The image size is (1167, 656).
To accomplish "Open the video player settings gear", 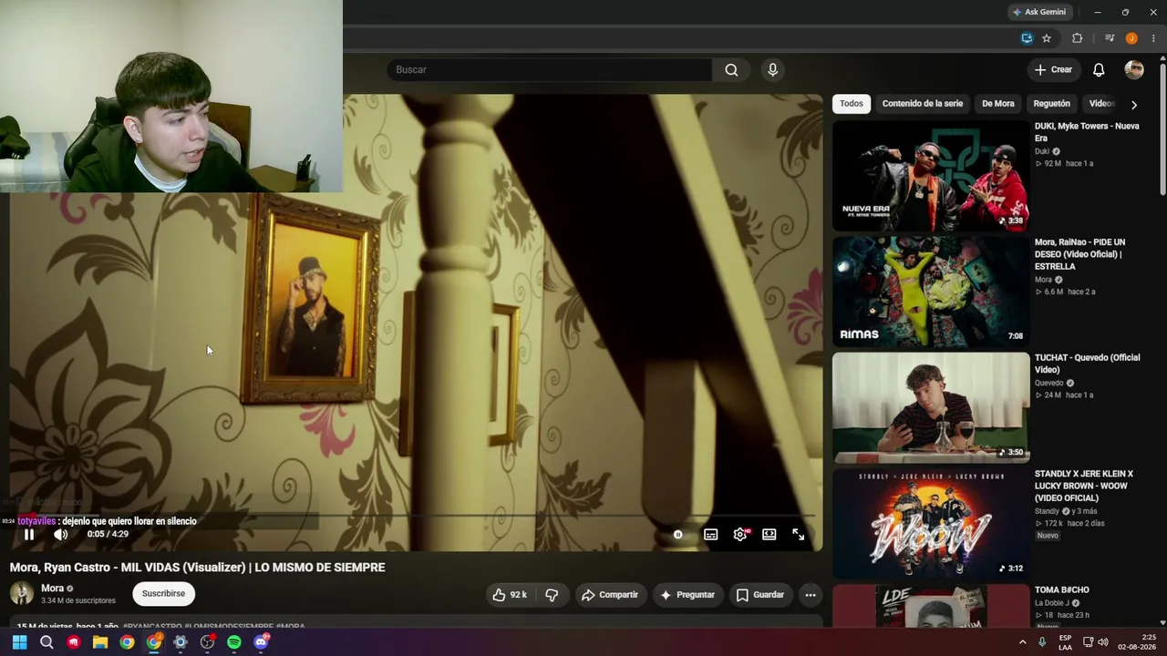I will [740, 535].
